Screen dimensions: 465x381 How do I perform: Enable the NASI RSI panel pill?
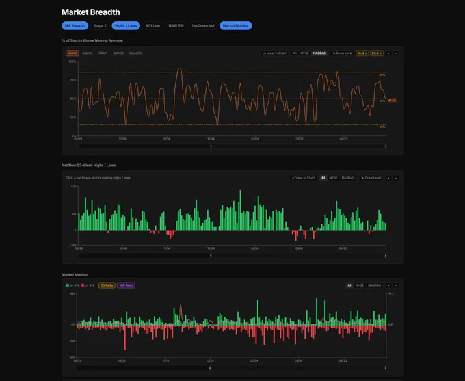tap(176, 25)
